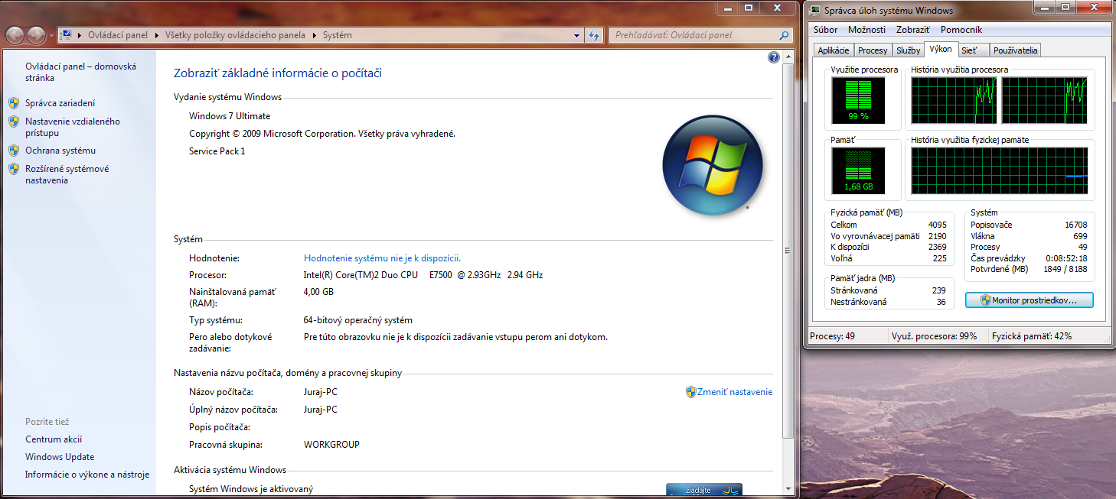Click 'Juraj-PC' in the 'Úplný názov počítača' row
This screenshot has width=1116, height=499.
tap(321, 410)
